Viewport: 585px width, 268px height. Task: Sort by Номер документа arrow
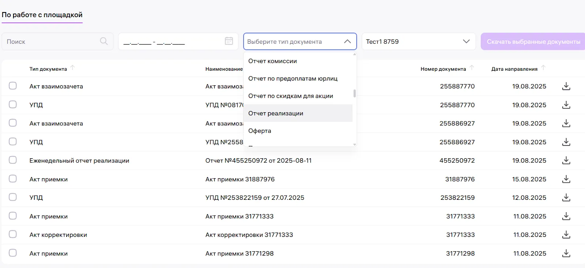coord(472,68)
